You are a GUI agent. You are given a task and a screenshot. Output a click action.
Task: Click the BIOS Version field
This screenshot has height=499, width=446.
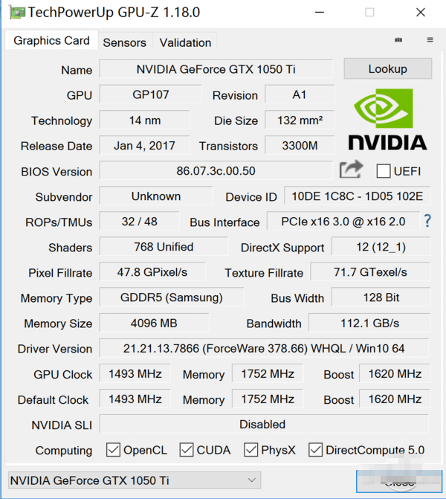point(216,171)
